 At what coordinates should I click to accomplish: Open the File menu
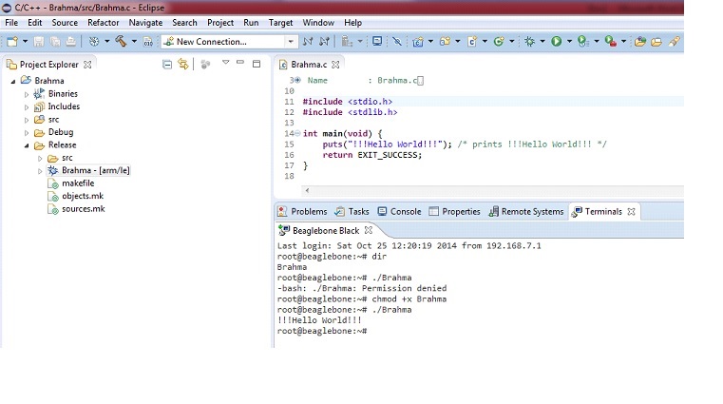[11, 23]
